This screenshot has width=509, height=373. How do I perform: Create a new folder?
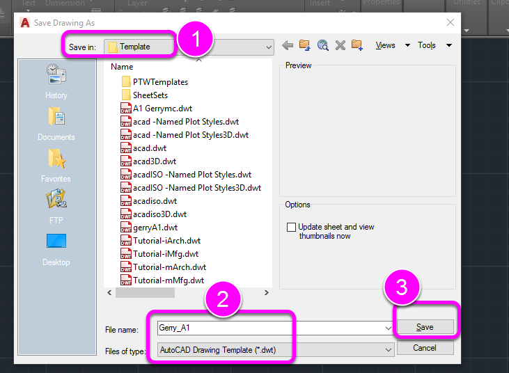point(357,45)
